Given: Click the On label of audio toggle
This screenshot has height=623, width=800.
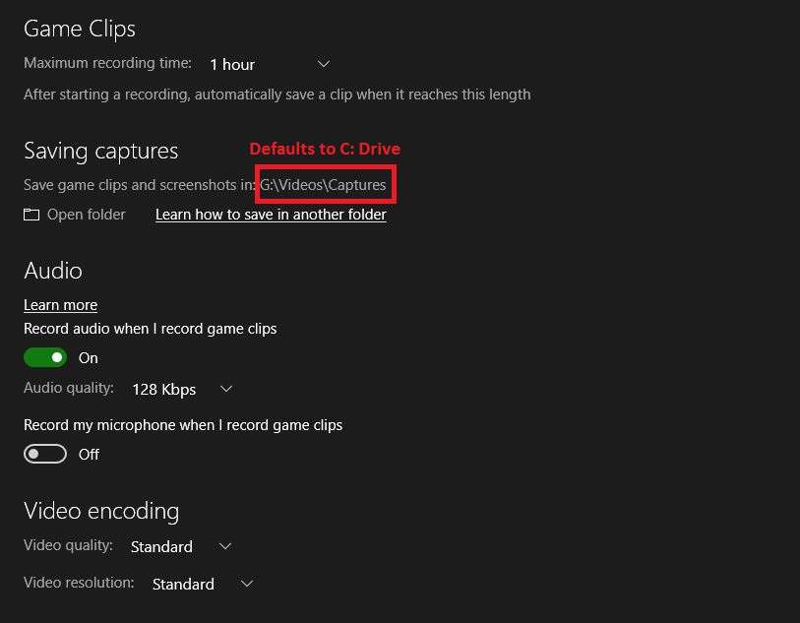Looking at the screenshot, I should tap(89, 358).
